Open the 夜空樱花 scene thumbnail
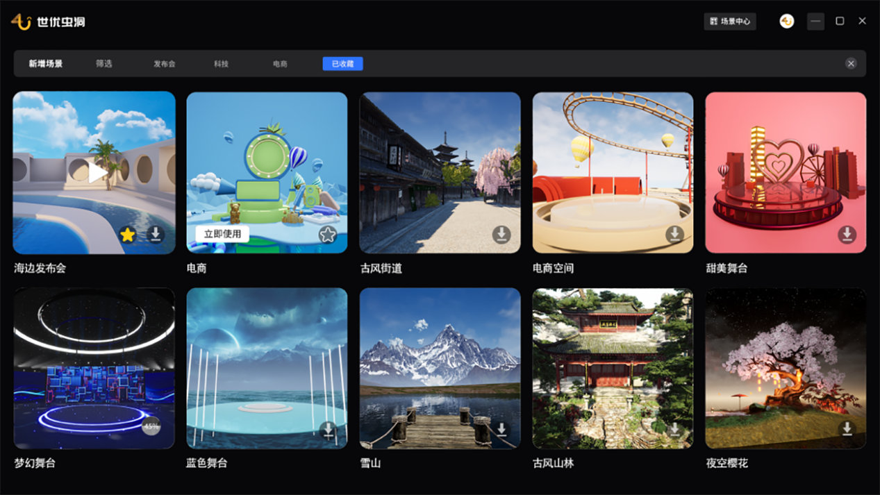The width and height of the screenshot is (880, 495). point(786,369)
